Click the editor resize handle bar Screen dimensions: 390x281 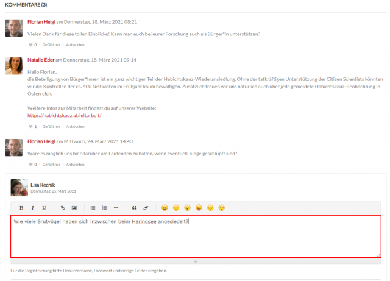196,261
